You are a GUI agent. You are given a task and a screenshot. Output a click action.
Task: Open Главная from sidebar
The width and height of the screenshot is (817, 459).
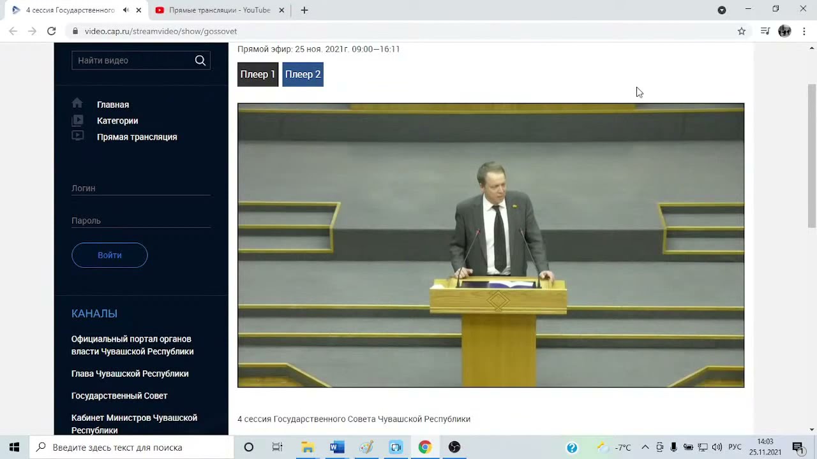click(113, 105)
